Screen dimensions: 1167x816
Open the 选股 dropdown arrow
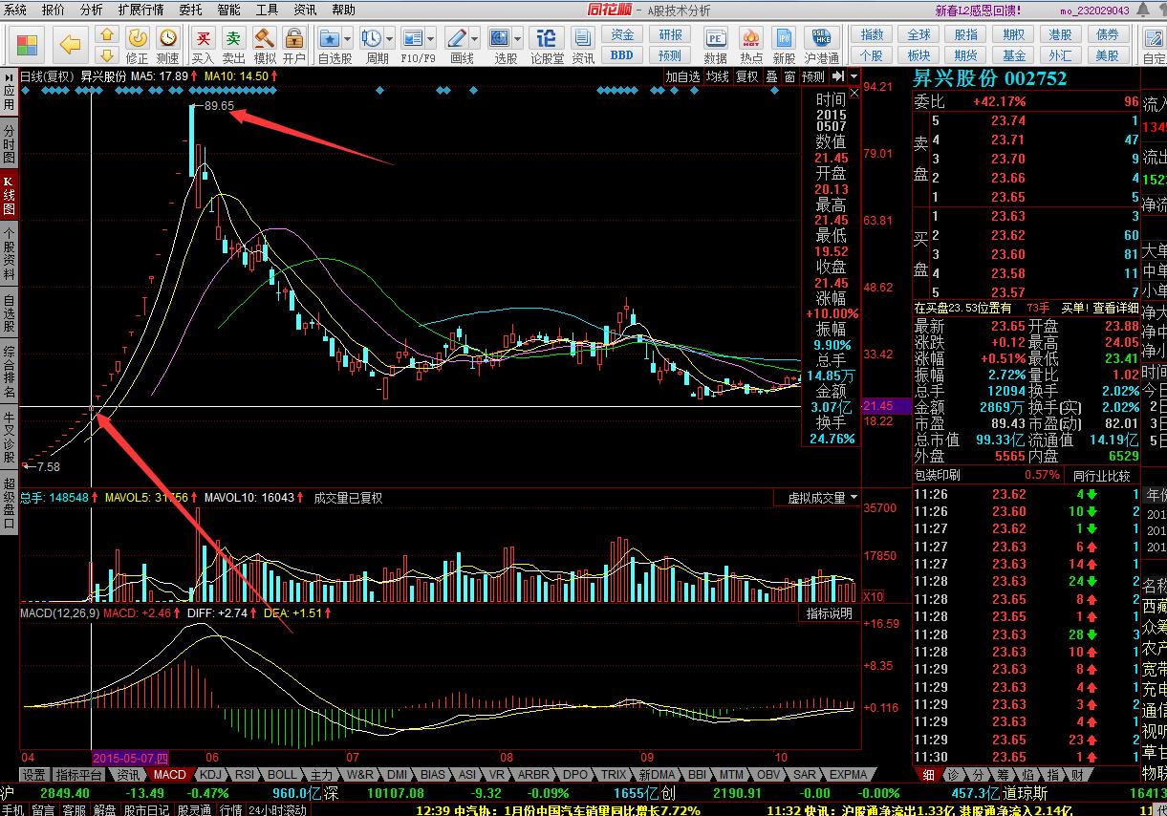pyautogui.click(x=519, y=39)
